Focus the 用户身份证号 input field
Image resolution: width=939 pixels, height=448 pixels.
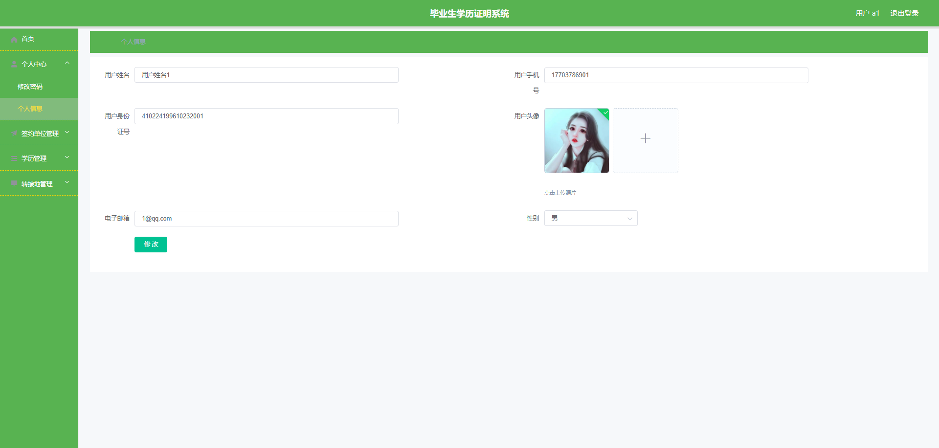click(x=267, y=116)
